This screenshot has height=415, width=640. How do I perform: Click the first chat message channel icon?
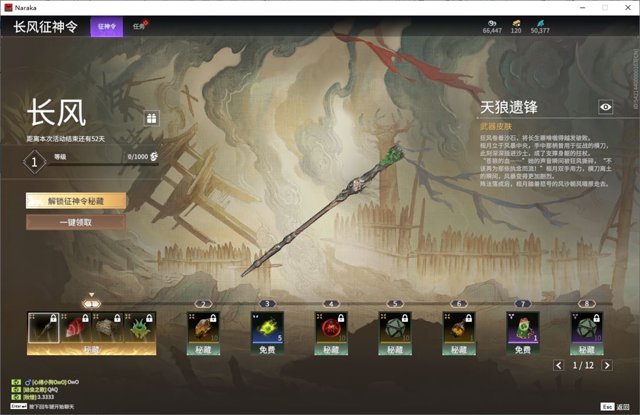click(16, 382)
